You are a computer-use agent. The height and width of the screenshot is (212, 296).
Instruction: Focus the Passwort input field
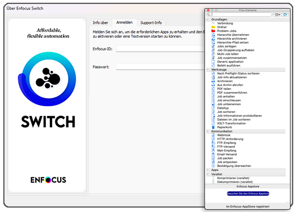[x=160, y=67]
